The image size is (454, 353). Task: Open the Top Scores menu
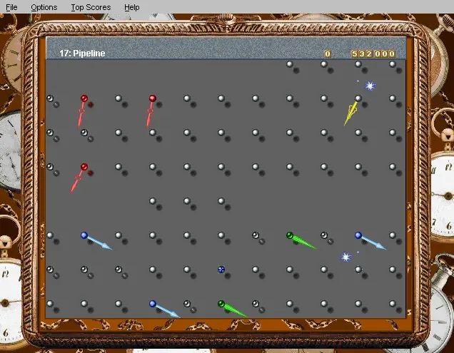91,6
